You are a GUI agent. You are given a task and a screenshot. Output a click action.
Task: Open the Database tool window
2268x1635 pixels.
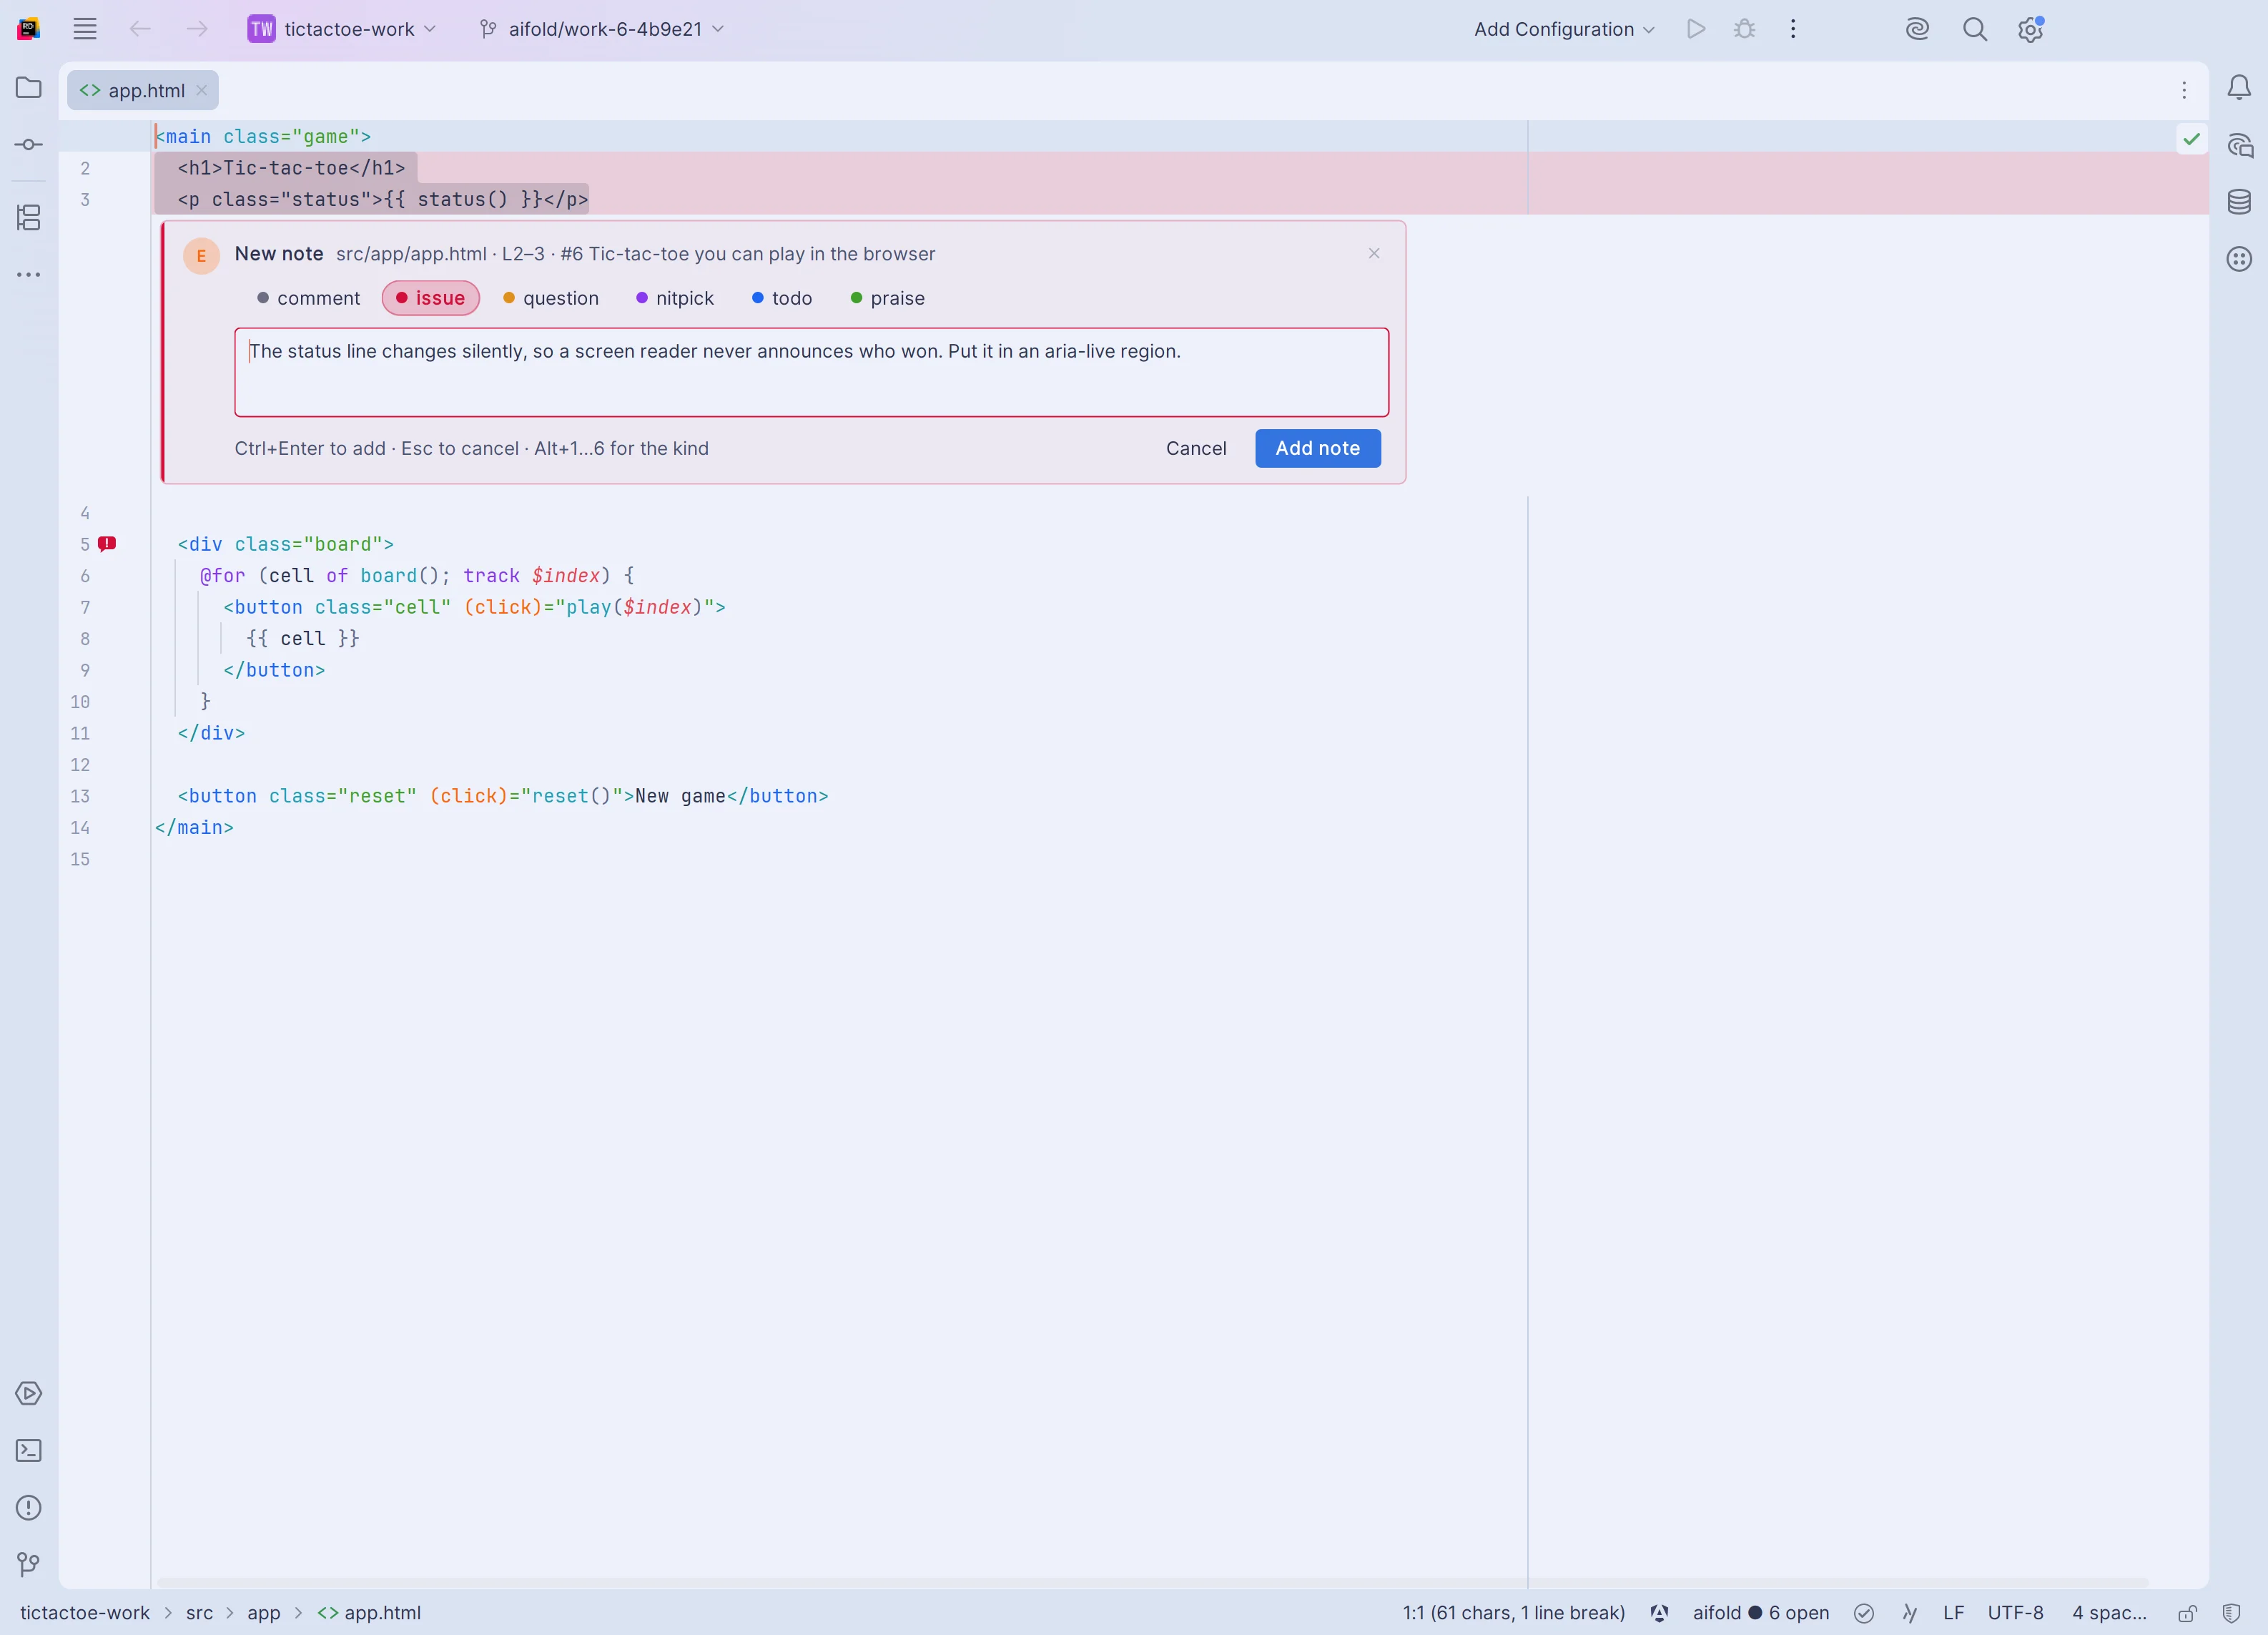(2239, 202)
